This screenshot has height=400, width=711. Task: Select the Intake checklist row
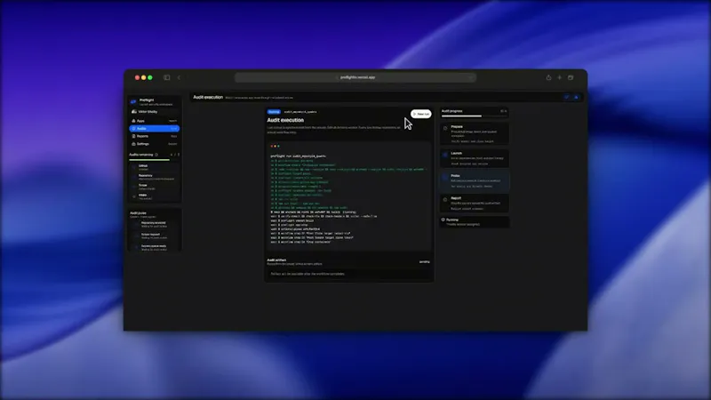pos(154,196)
